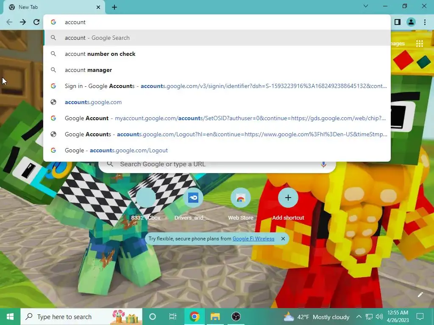
Task: Open the Google Accounts Logout continue suggestion
Action: [217, 134]
